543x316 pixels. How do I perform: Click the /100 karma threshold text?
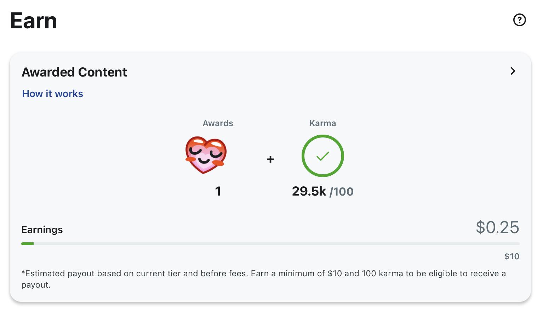point(342,192)
